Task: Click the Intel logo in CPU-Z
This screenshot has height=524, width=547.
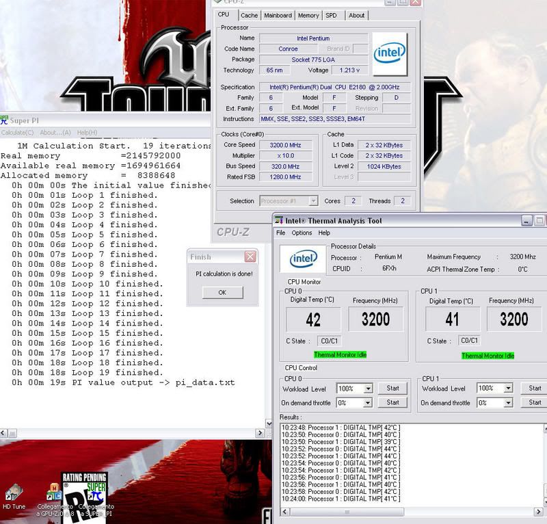Action: pos(390,53)
